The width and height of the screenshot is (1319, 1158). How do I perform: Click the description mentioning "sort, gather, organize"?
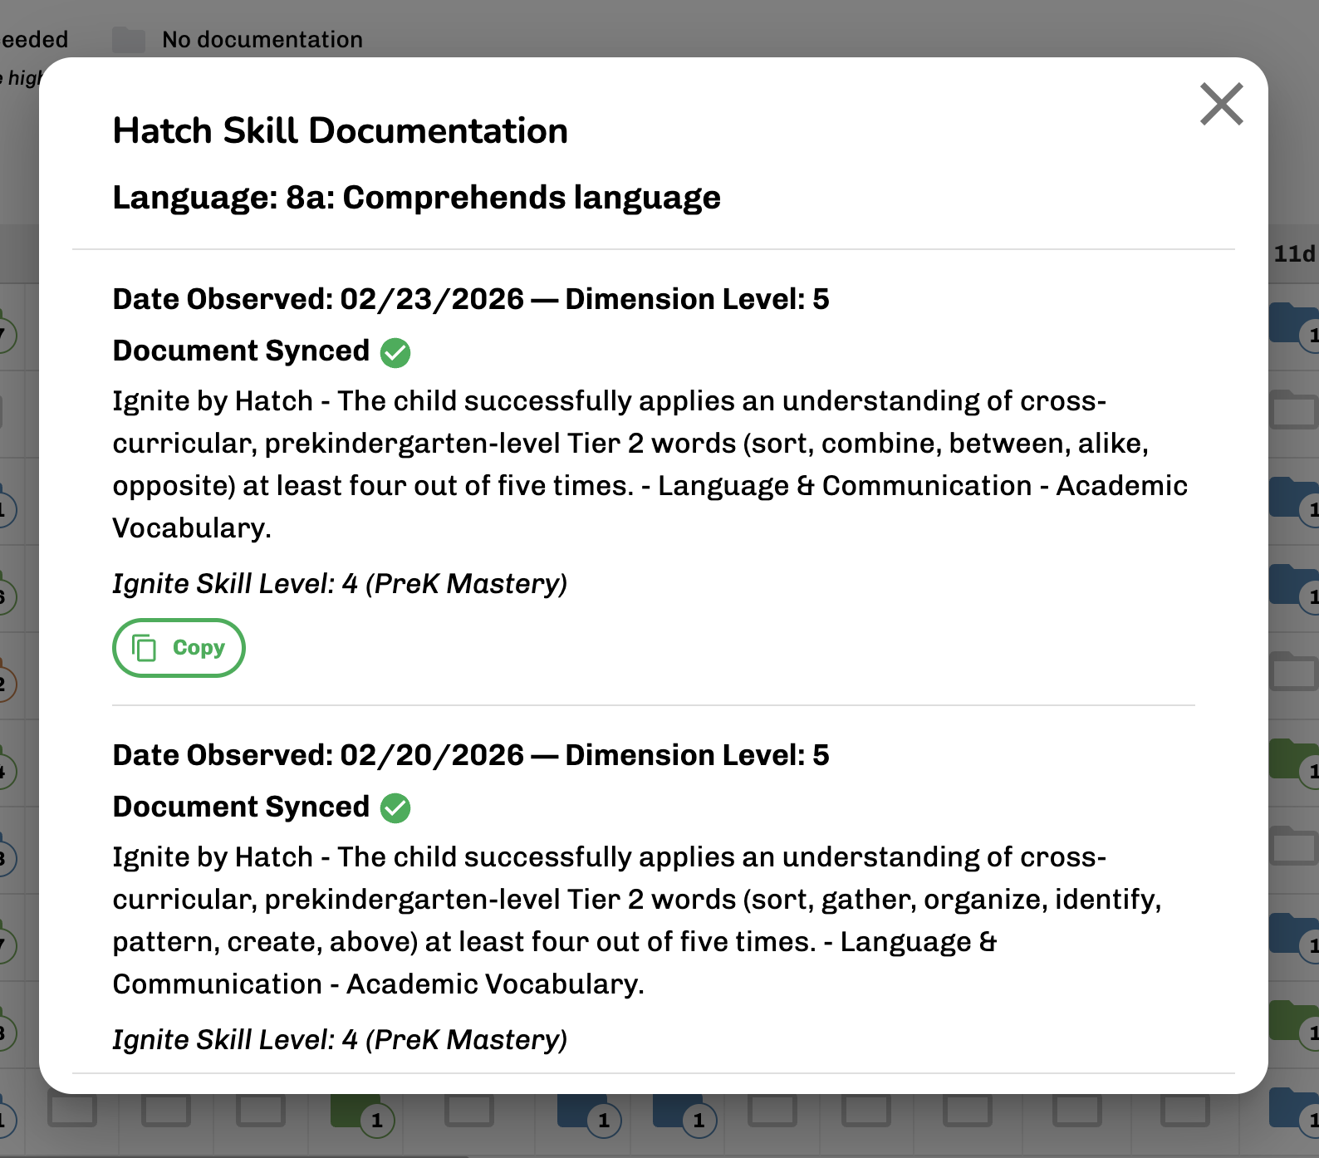(638, 920)
